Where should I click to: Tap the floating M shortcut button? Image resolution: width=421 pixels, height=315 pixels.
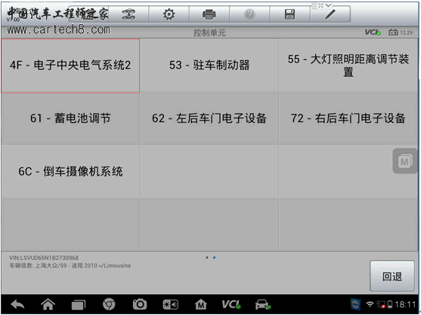tap(405, 161)
